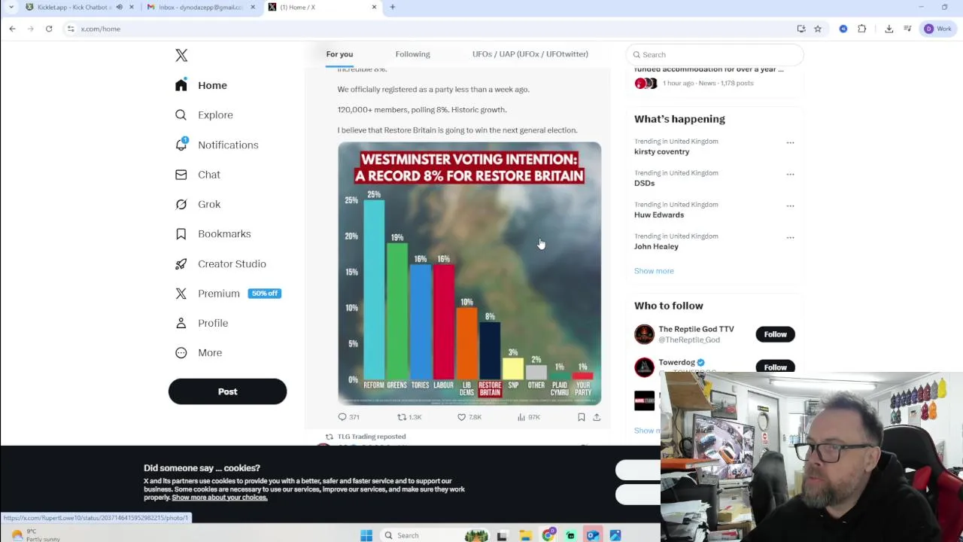Open Bookmarks in the sidebar
The image size is (963, 542).
click(213, 234)
